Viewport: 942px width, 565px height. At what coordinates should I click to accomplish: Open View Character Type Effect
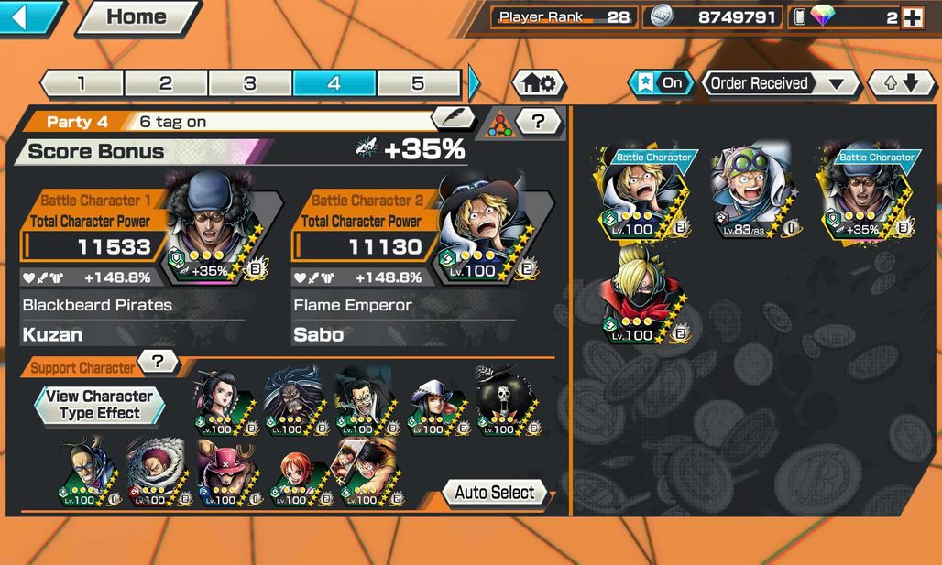coord(100,406)
